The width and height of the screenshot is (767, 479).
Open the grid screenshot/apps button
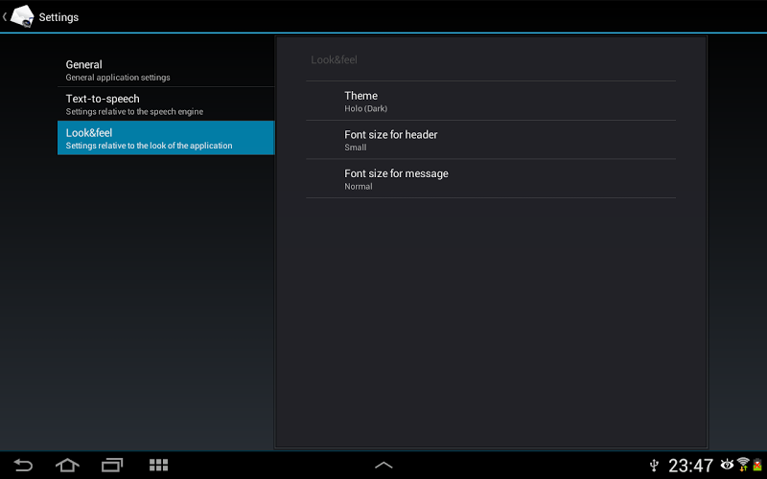click(158, 465)
